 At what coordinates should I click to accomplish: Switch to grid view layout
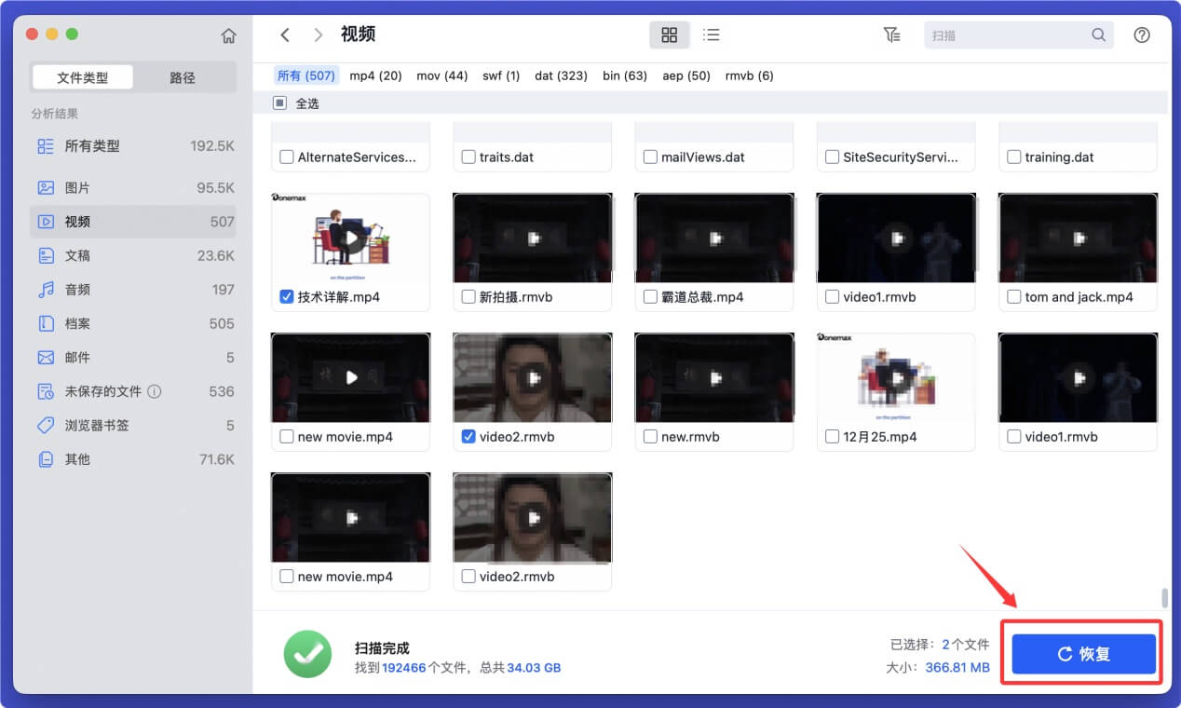(669, 34)
